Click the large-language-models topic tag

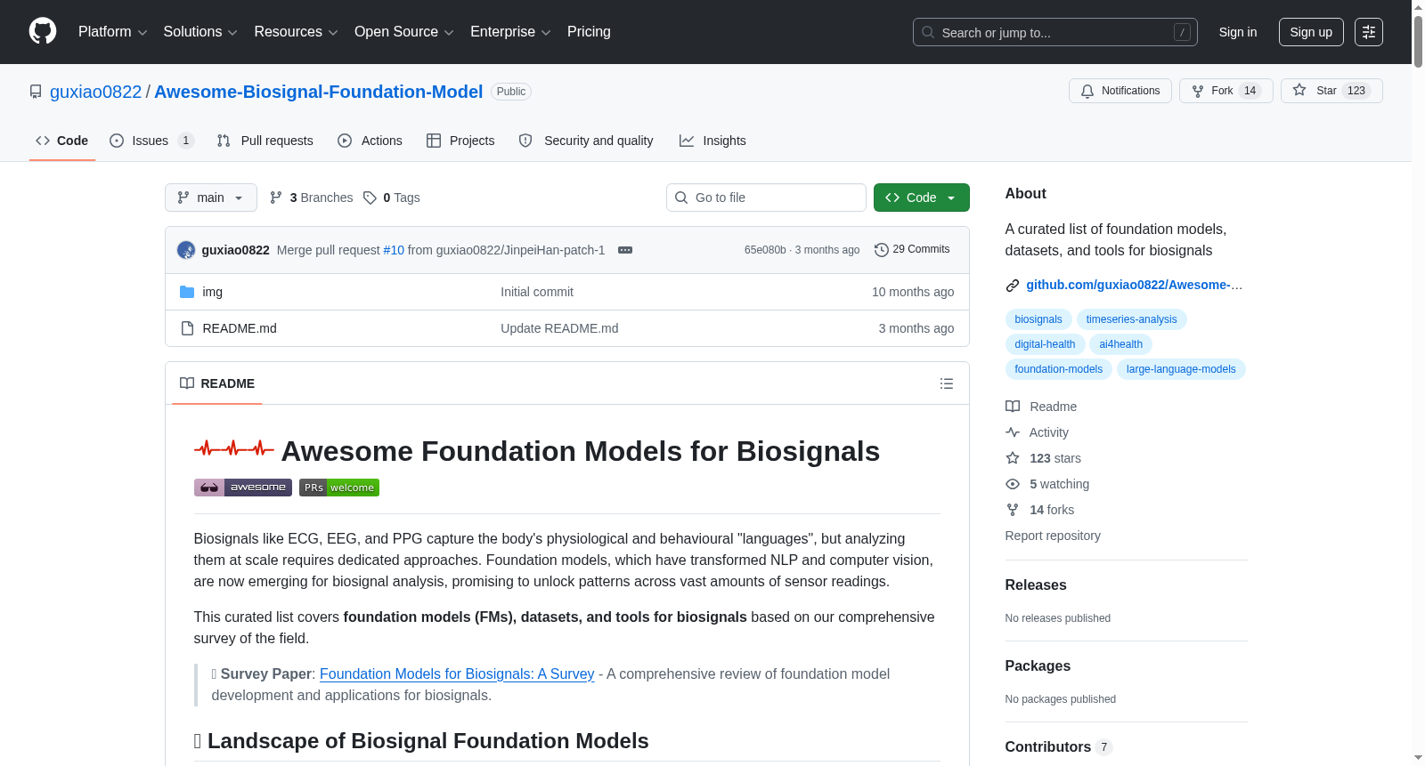pyautogui.click(x=1181, y=369)
